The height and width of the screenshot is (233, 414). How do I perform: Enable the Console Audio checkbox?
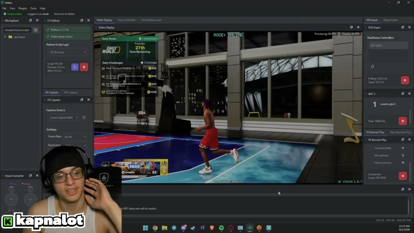(371, 148)
